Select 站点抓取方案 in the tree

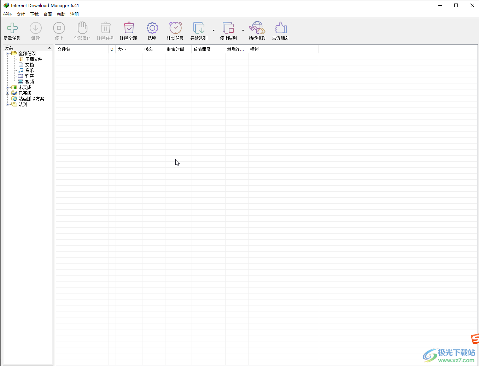[31, 99]
